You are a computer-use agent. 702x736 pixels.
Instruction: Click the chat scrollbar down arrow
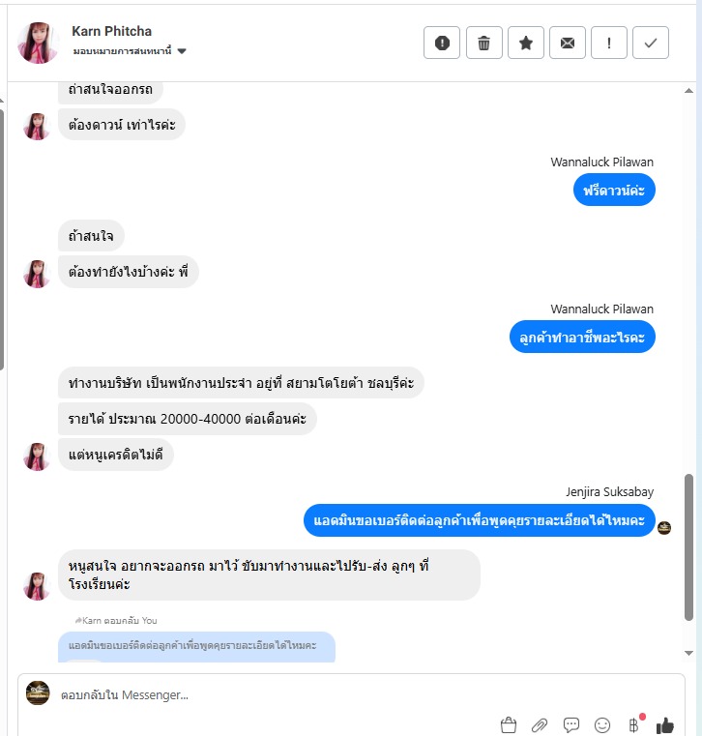(688, 653)
